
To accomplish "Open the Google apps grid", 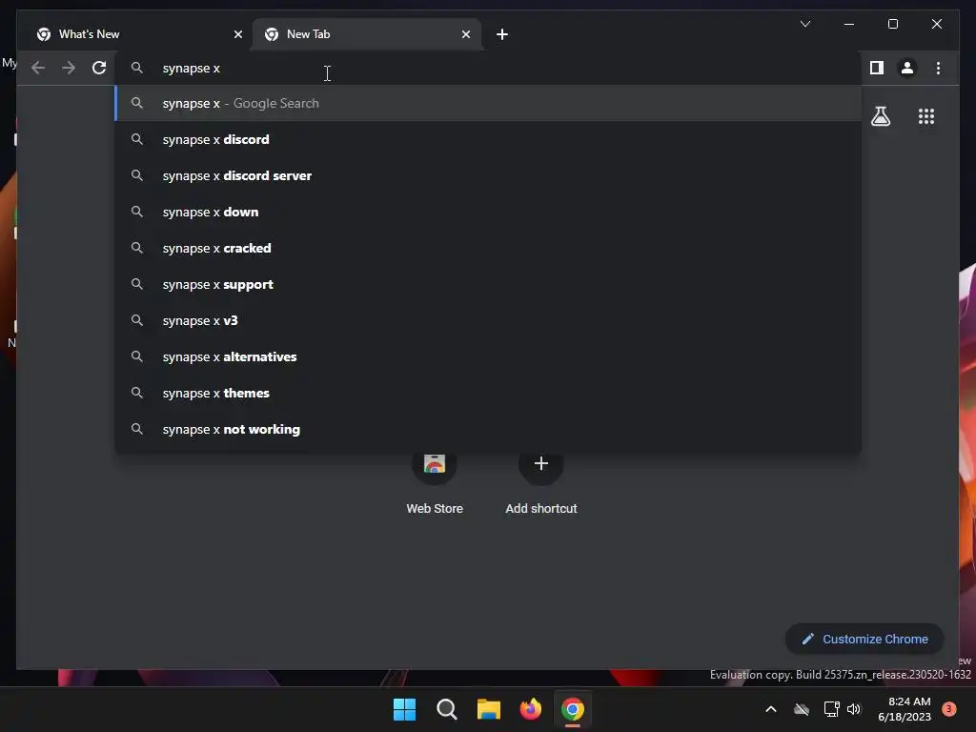I will coord(926,116).
